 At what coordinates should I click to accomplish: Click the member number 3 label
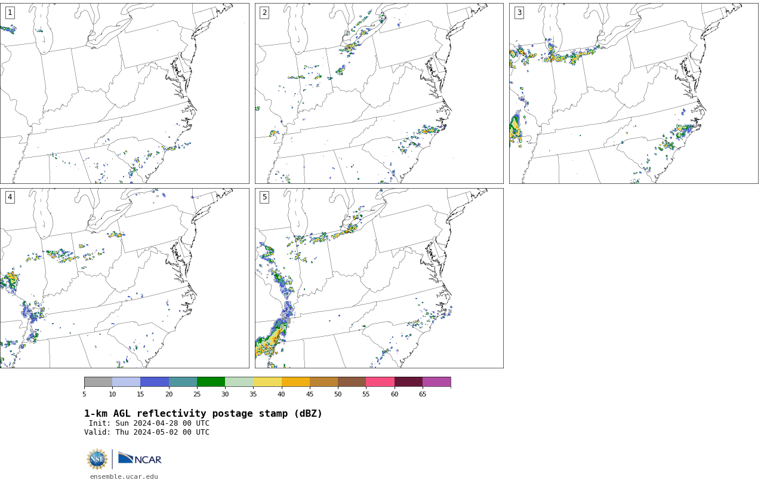519,13
